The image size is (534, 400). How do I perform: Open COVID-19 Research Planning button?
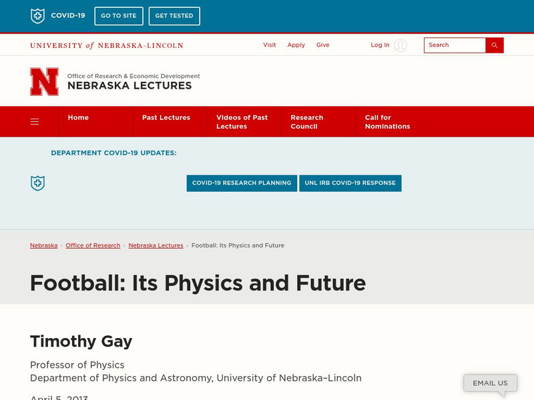(242, 183)
